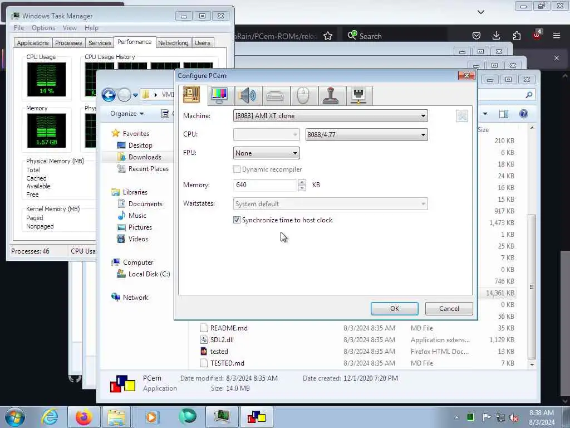
Task: Select Documents library in navigation pane
Action: pyautogui.click(x=145, y=204)
